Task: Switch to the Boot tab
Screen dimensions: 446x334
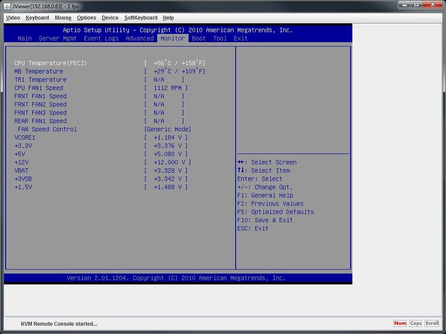Action: coord(198,38)
